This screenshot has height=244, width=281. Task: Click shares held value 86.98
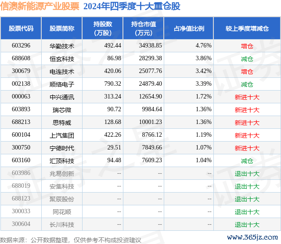click(x=114, y=58)
